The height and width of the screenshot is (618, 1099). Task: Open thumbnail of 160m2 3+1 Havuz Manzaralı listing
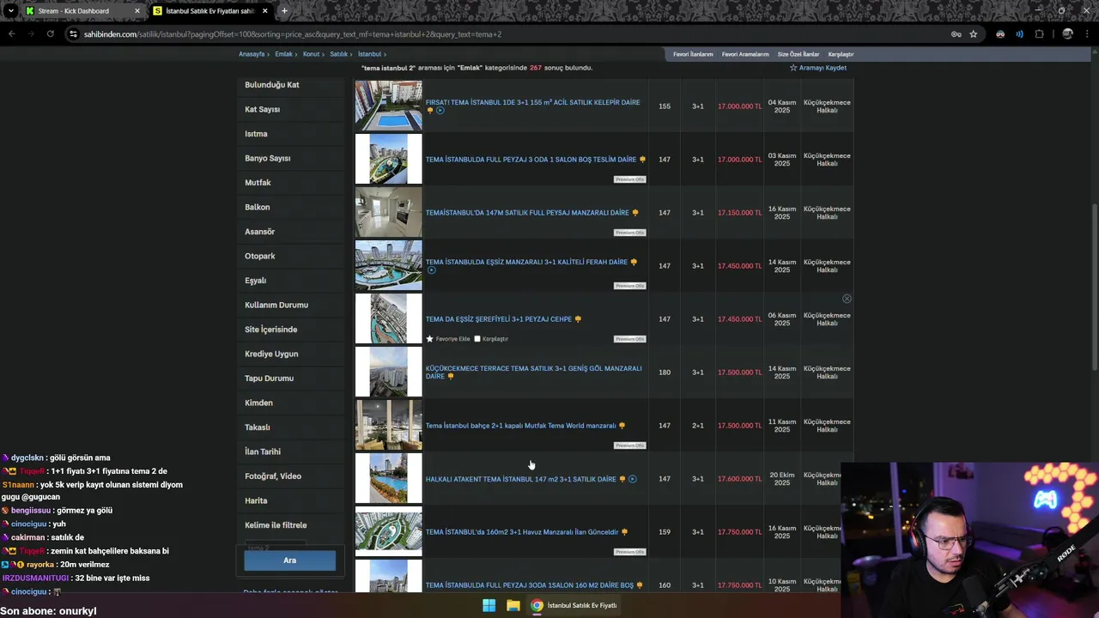coord(389,531)
